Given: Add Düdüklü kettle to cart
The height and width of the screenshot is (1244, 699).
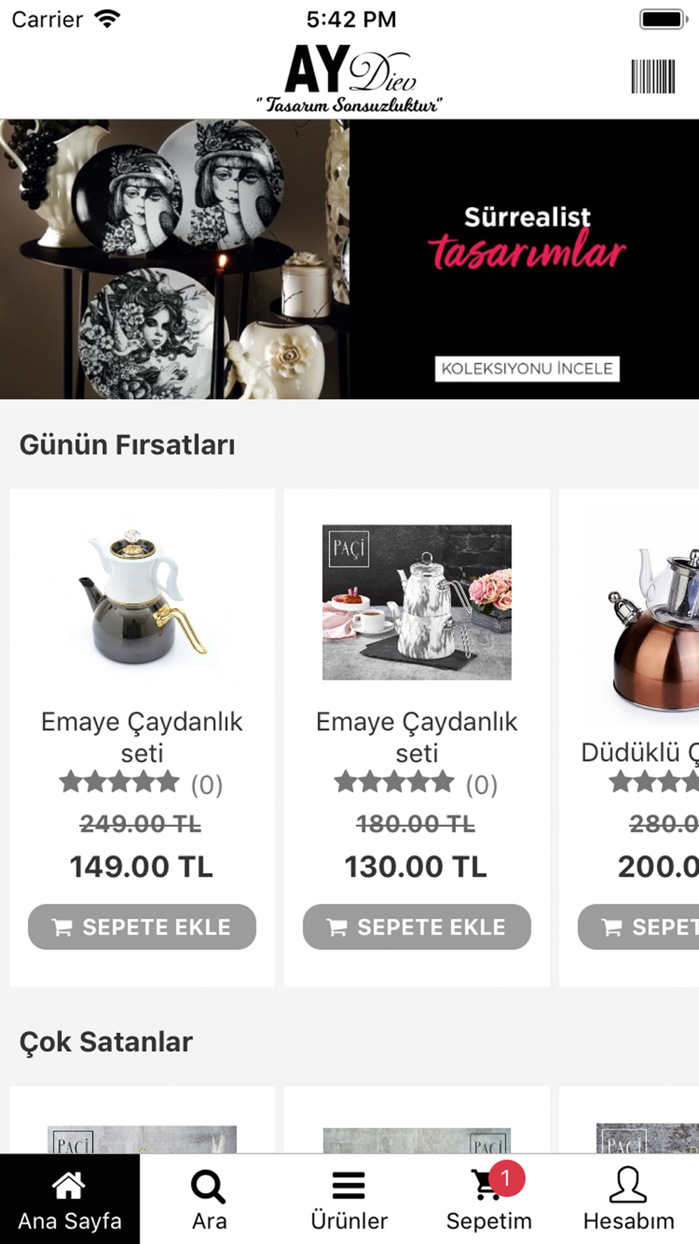Looking at the screenshot, I should tap(638, 927).
